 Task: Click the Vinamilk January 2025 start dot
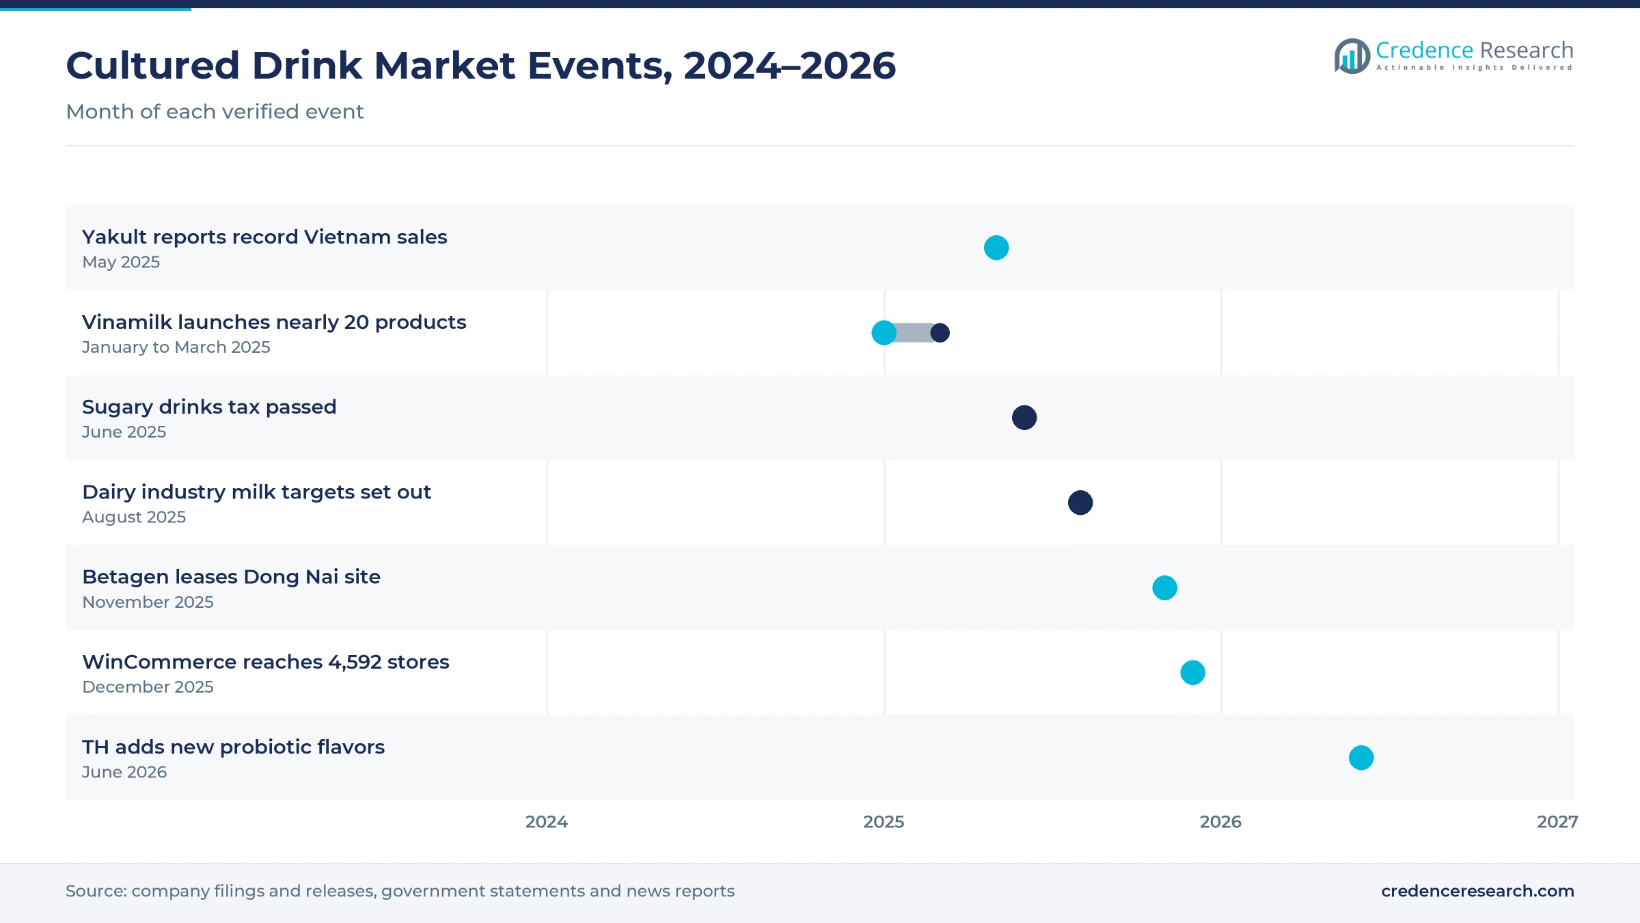[x=884, y=333]
